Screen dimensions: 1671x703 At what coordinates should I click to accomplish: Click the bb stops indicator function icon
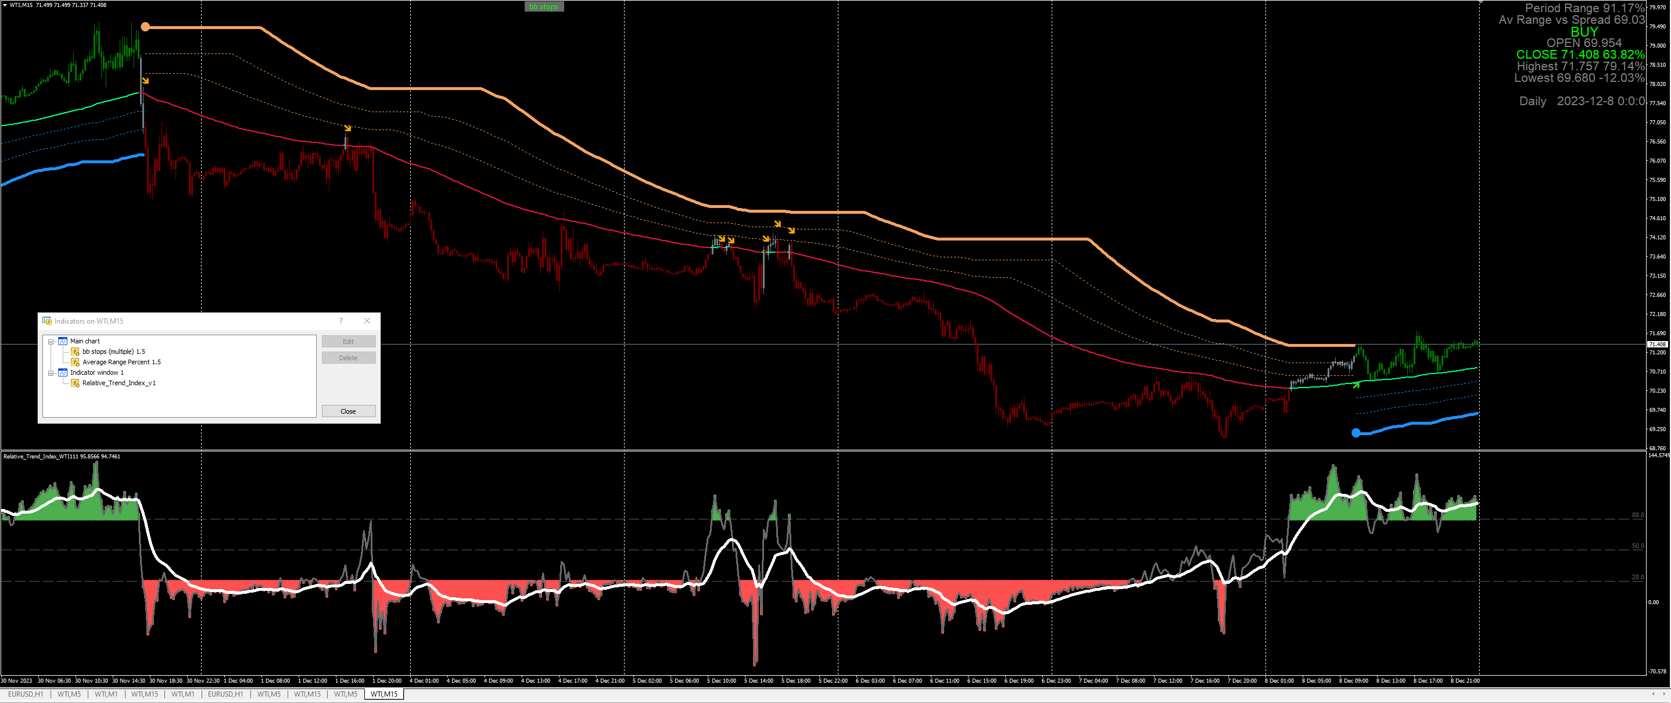click(x=76, y=351)
